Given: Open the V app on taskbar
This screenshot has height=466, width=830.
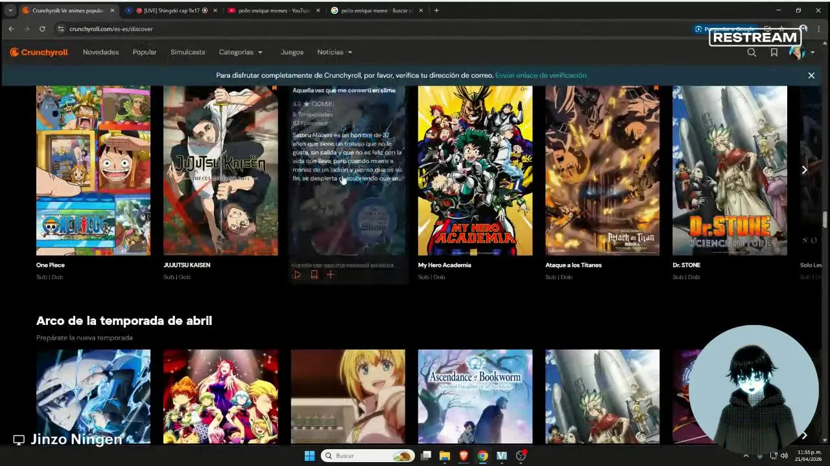Looking at the screenshot, I should [501, 456].
